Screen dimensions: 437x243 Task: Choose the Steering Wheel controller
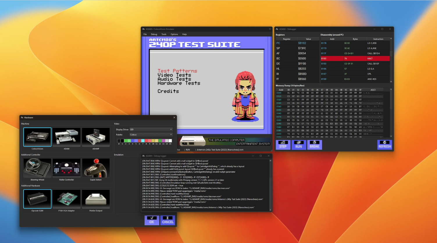[37, 168]
